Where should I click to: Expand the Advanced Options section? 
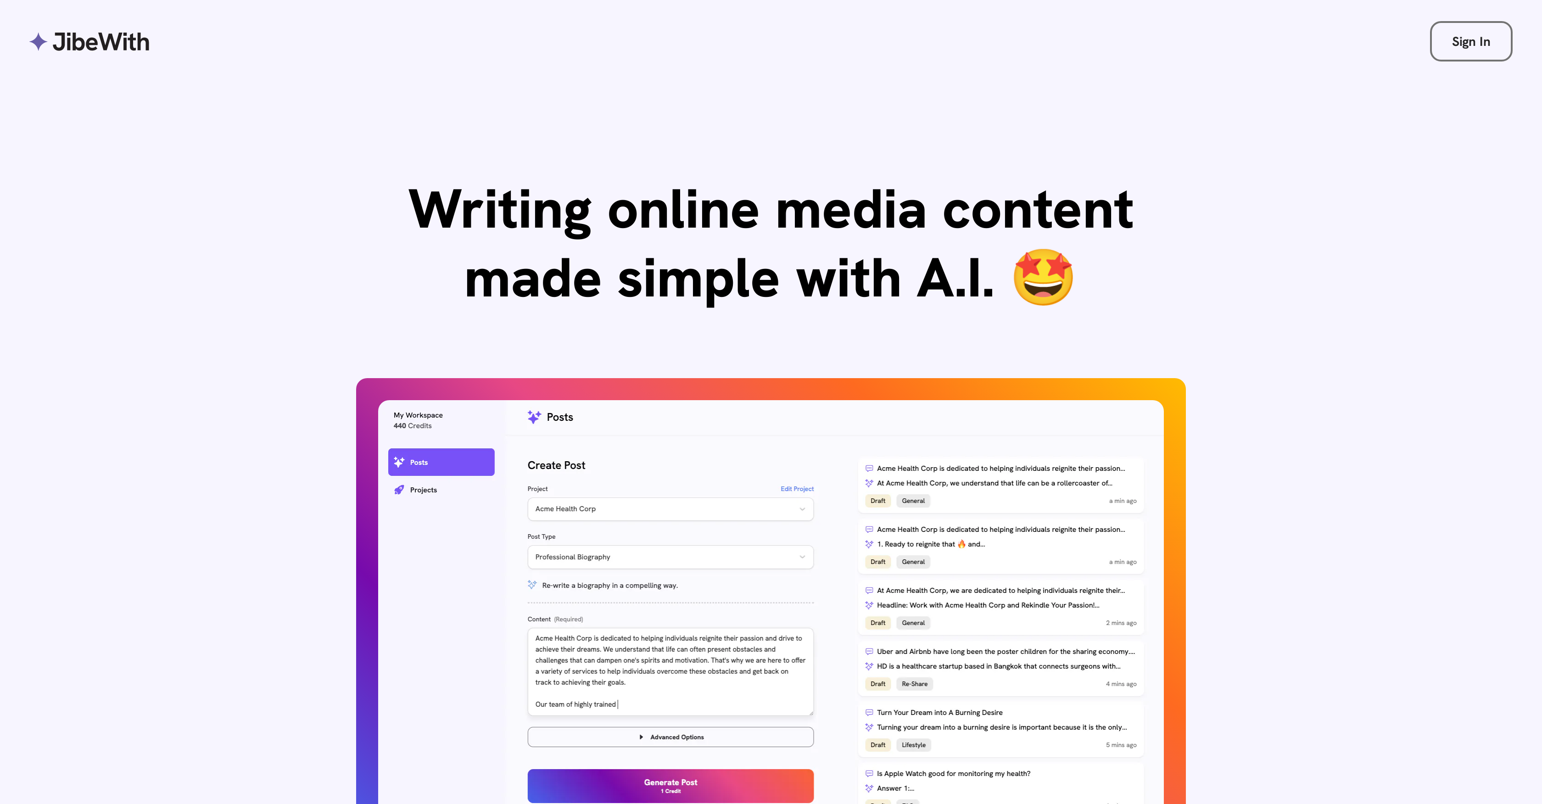point(670,737)
